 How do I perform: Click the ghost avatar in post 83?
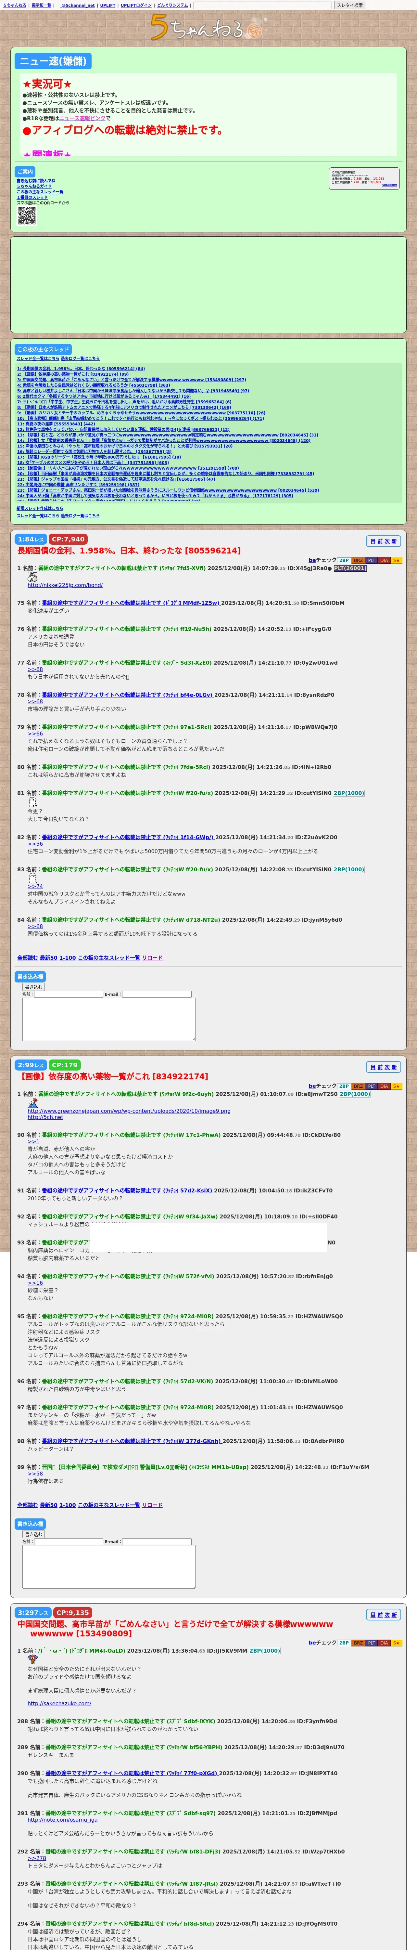[x=32, y=877]
